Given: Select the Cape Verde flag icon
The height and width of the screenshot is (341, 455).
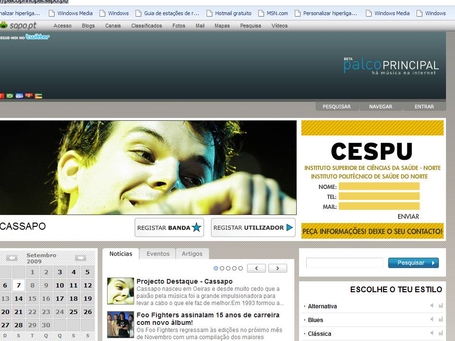Looking at the screenshot, I should click(19, 96).
